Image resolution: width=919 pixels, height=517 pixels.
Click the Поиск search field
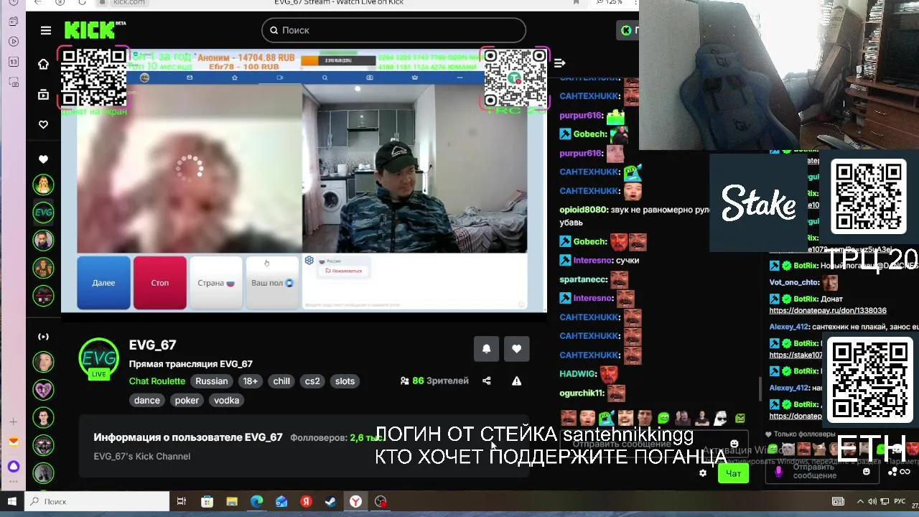[x=393, y=30]
